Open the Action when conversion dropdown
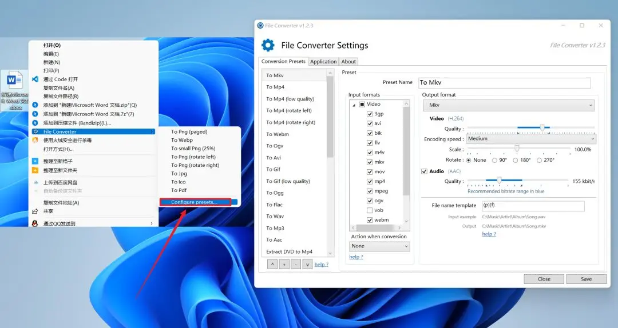Screen dimensions: 618x328 (379, 246)
